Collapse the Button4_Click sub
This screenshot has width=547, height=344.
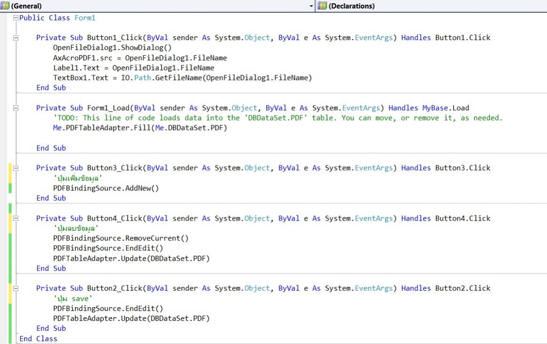pyautogui.click(x=16, y=218)
